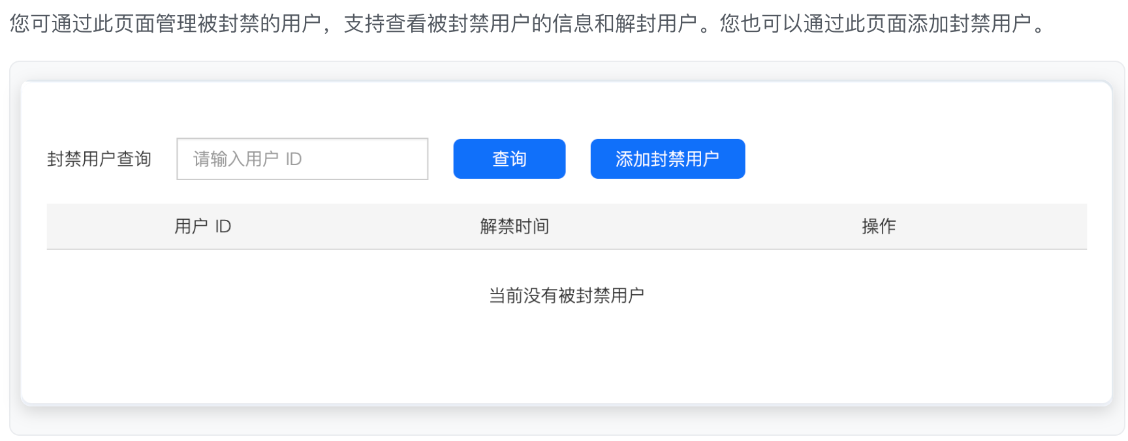Click the 封禁用户查询 label

pos(99,159)
